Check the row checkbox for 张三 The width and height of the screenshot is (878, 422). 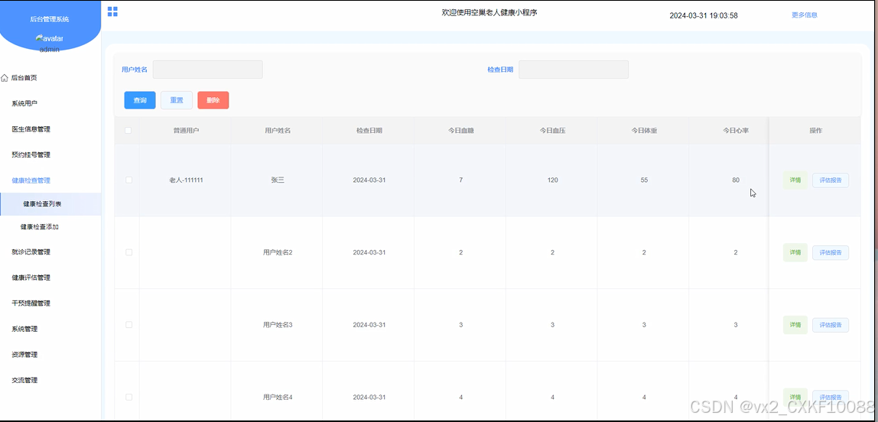point(128,180)
